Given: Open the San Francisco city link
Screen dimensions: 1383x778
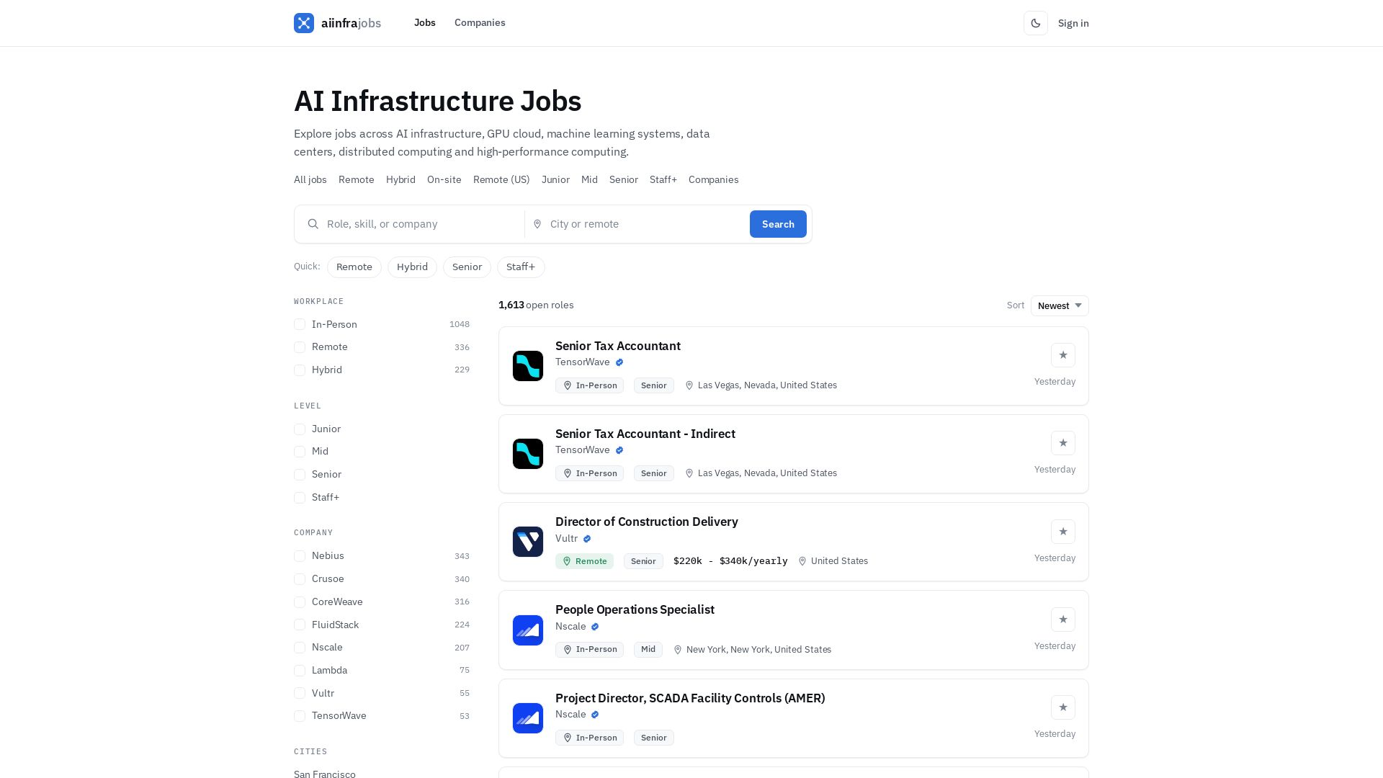Looking at the screenshot, I should tap(325, 774).
